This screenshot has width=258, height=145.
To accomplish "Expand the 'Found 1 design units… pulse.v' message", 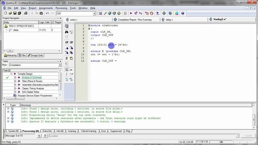I will click(x=8, y=108).
